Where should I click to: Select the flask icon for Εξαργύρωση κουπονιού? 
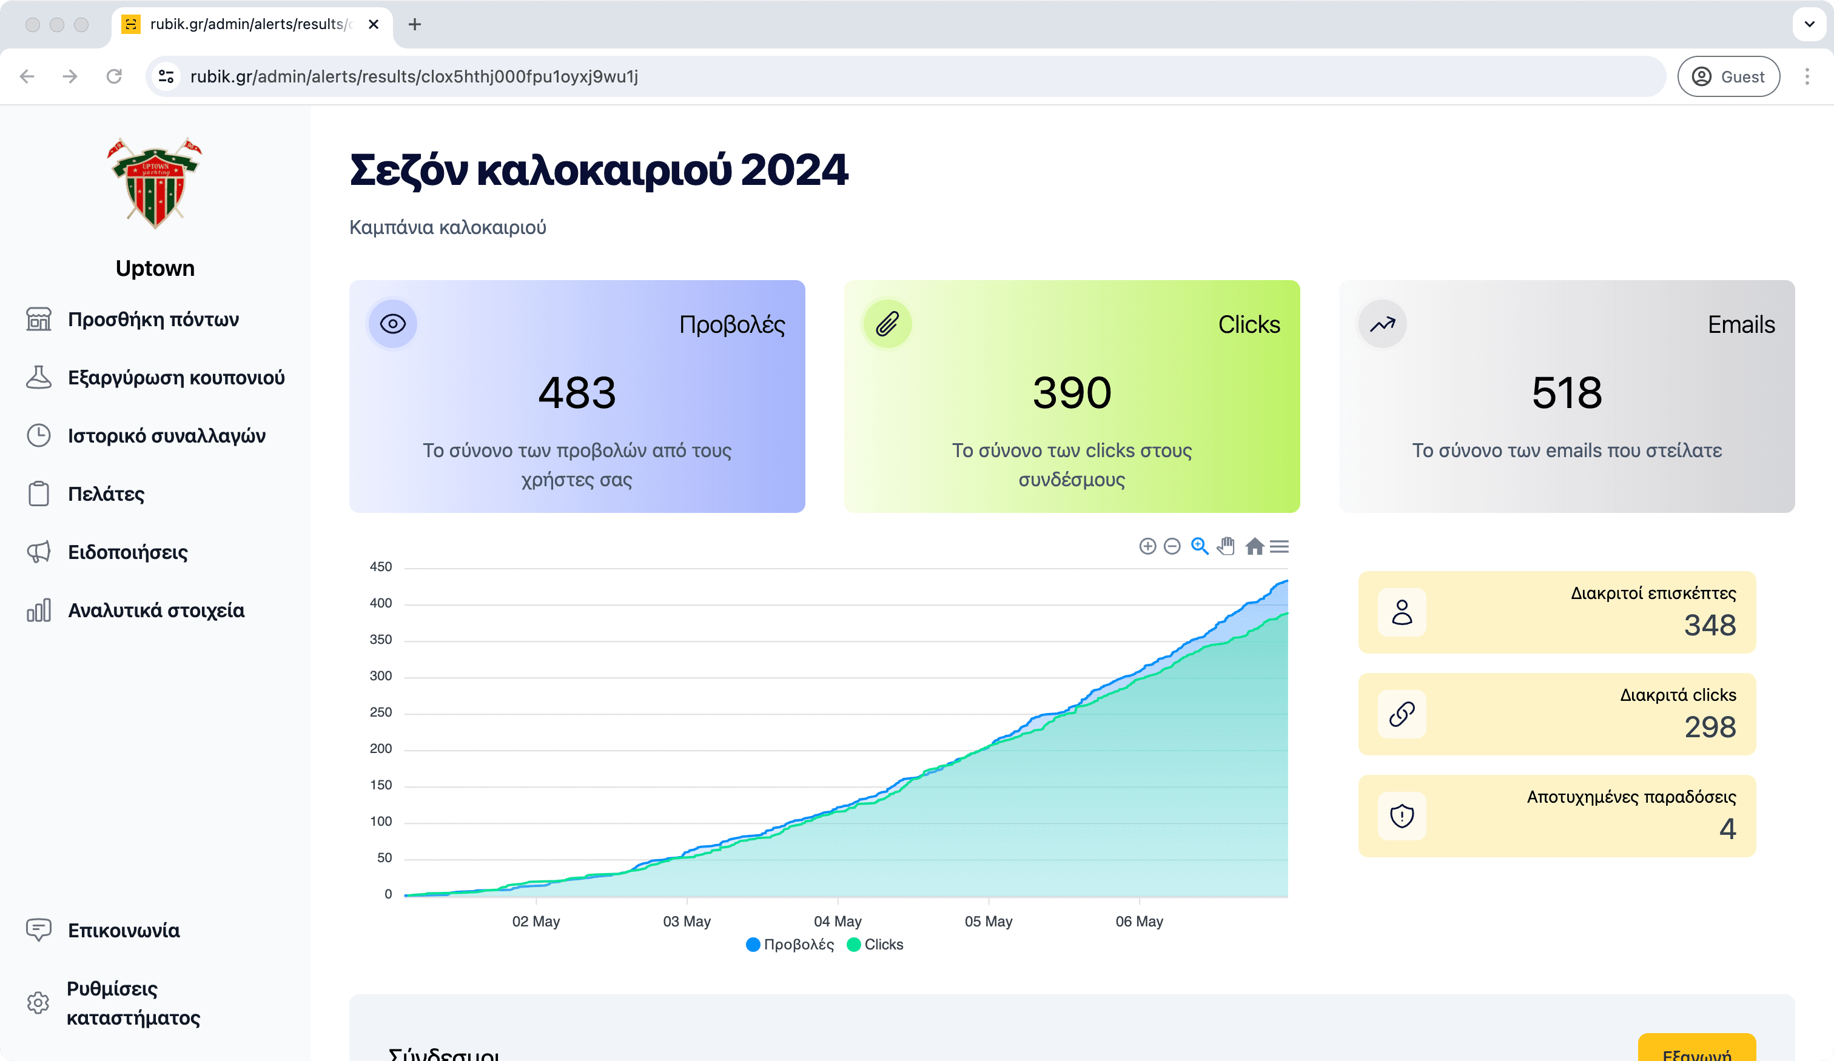coord(38,377)
